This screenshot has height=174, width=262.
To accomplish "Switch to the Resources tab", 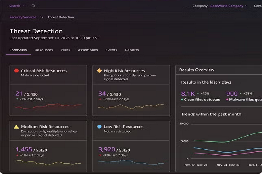I will pyautogui.click(x=44, y=50).
